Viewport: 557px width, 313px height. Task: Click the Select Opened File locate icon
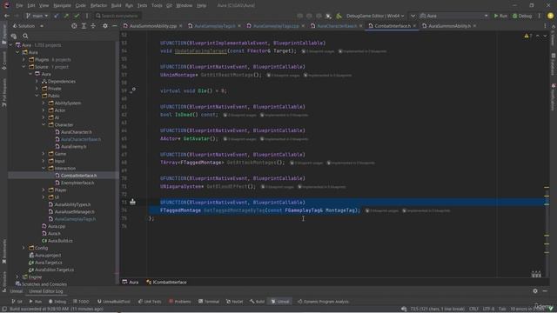tap(74, 26)
